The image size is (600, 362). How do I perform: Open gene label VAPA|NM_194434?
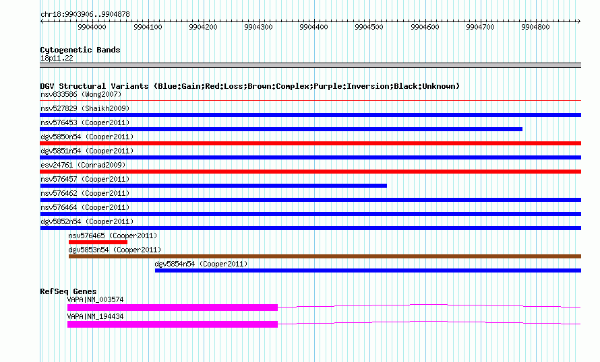[95, 316]
